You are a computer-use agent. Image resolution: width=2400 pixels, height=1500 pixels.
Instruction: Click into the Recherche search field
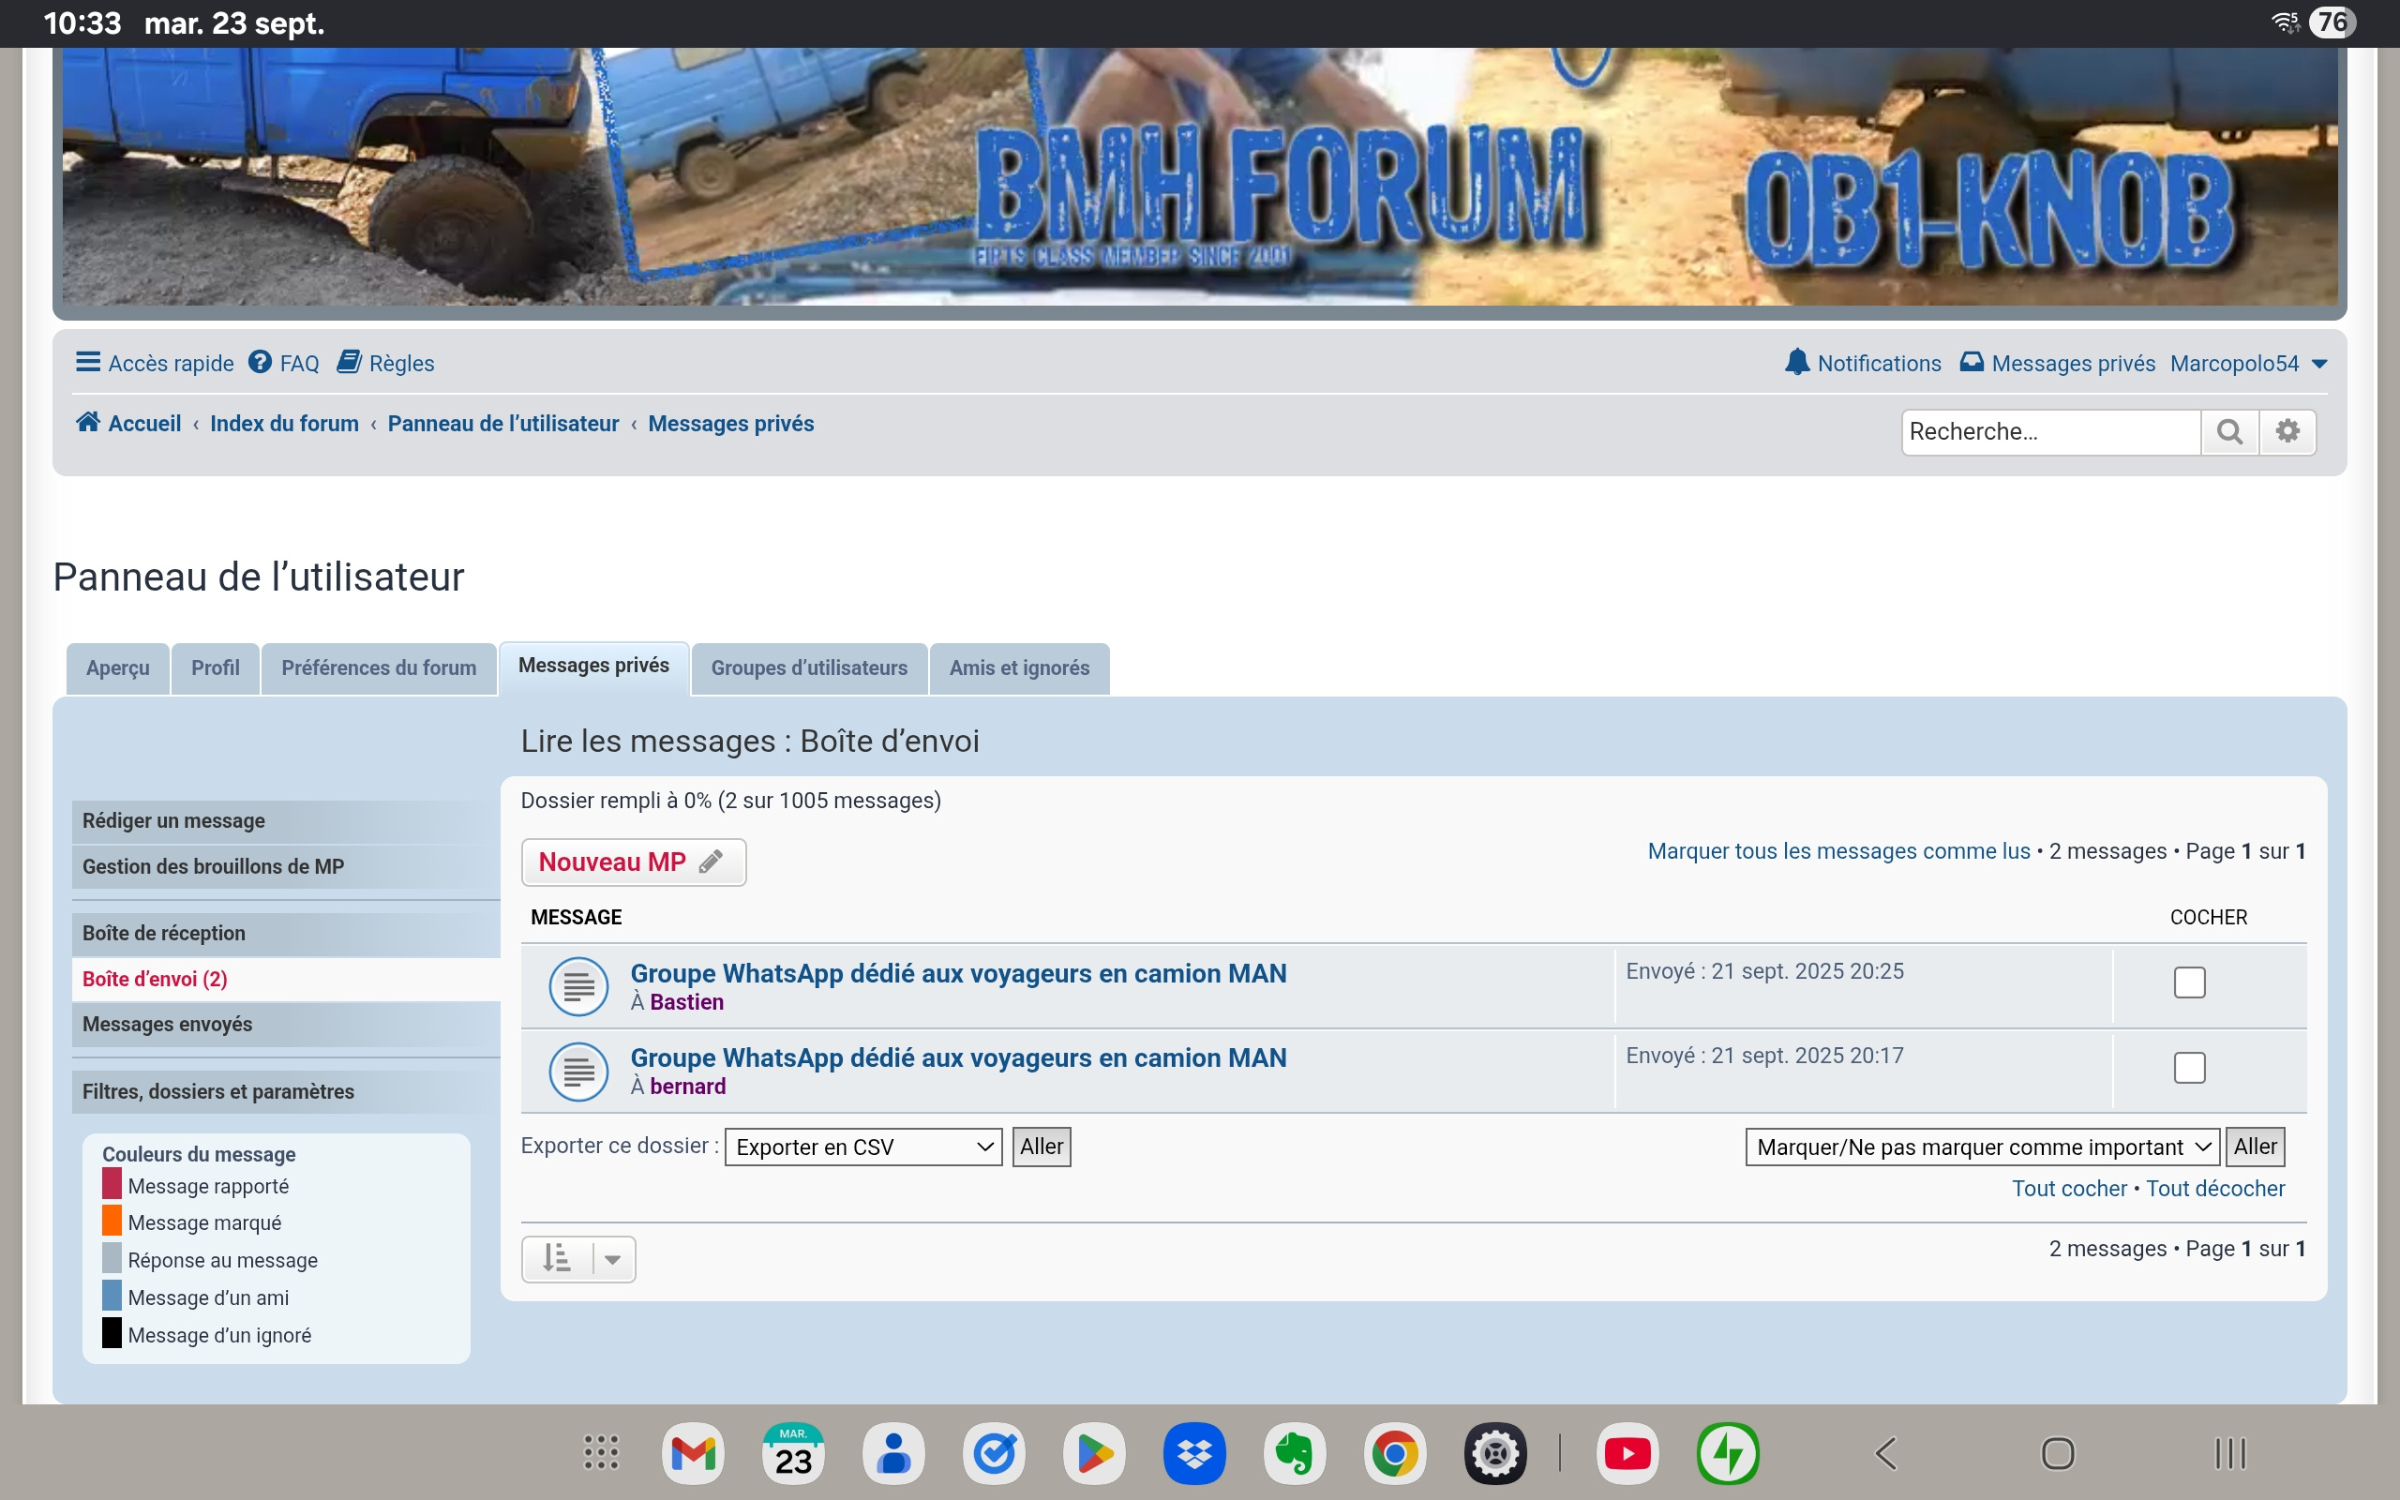coord(2047,431)
